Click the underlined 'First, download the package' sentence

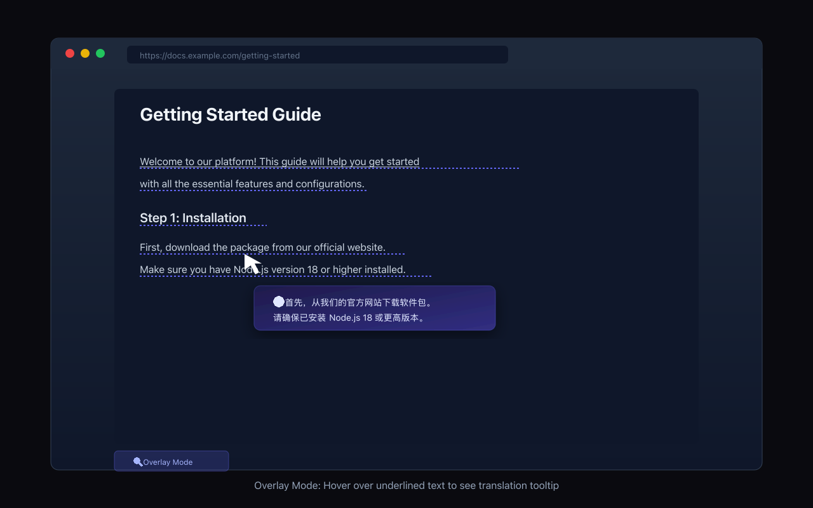[x=262, y=247]
